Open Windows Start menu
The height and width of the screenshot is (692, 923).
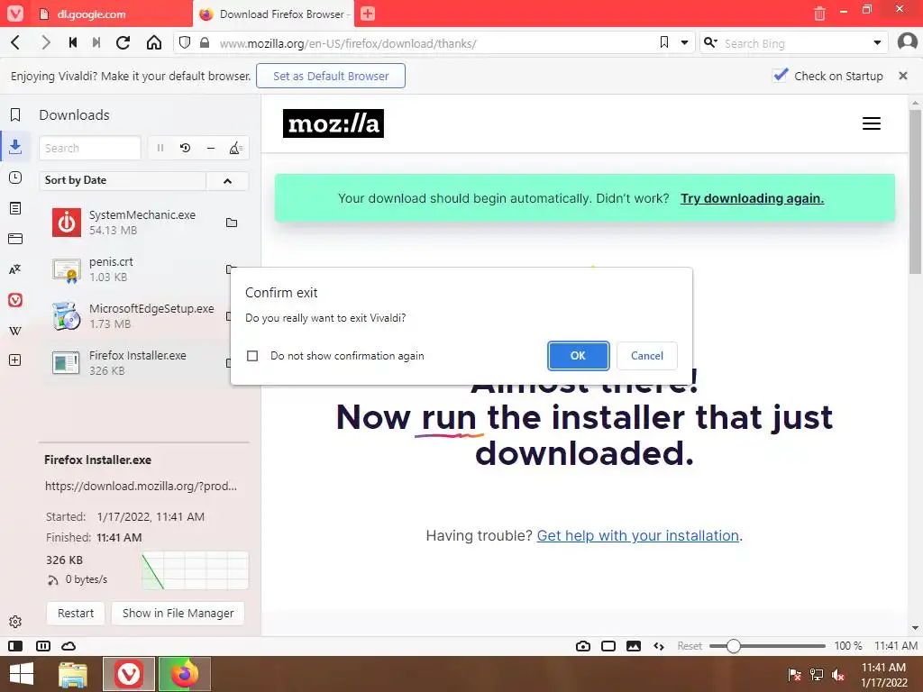tap(22, 674)
